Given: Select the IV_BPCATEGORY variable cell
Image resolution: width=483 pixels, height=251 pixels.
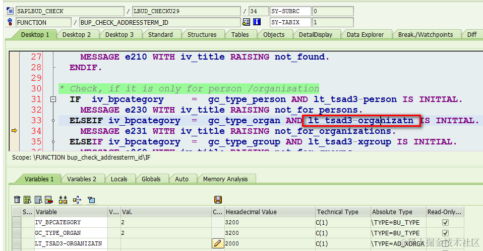Looking at the screenshot, I should 71,222.
